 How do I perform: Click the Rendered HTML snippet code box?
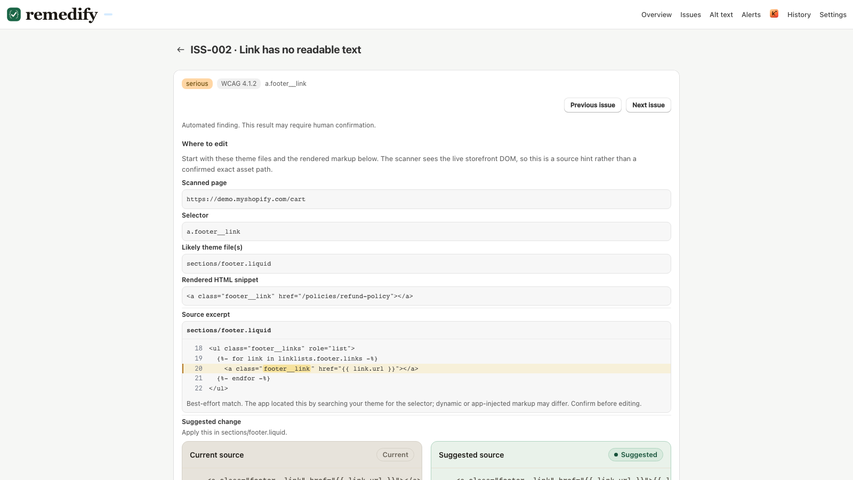(x=426, y=296)
